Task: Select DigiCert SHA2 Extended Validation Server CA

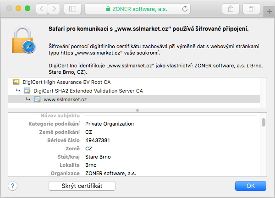Action: click(88, 91)
